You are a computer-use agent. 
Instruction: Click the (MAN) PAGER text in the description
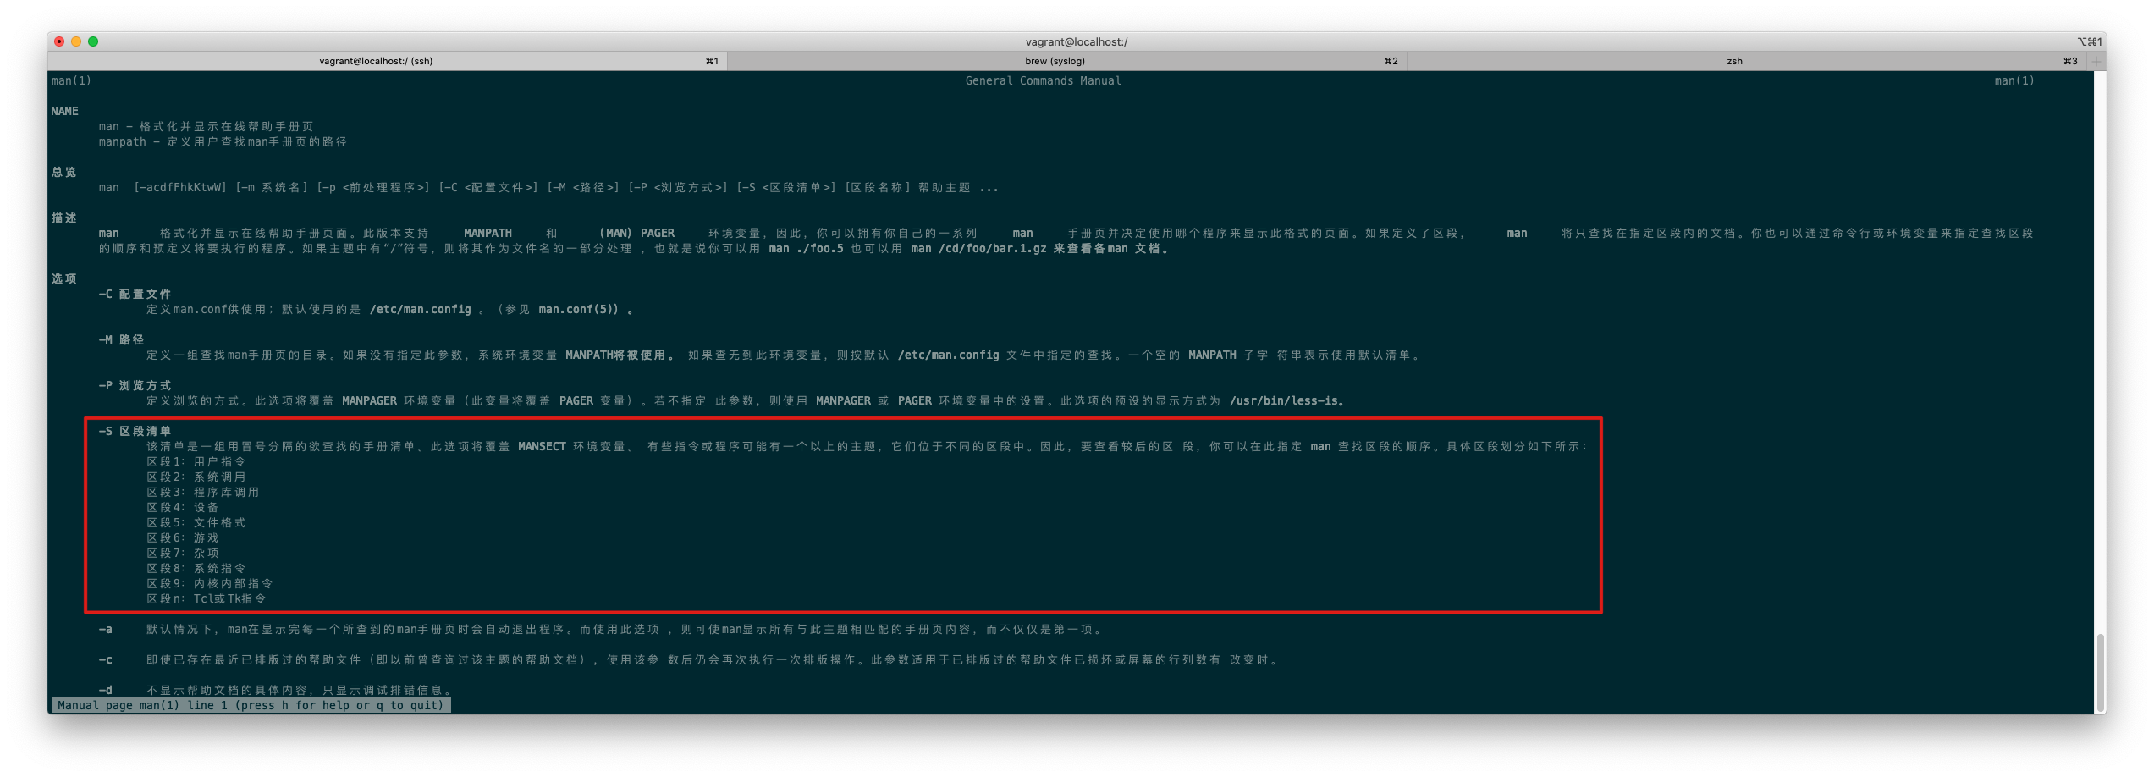pyautogui.click(x=636, y=233)
